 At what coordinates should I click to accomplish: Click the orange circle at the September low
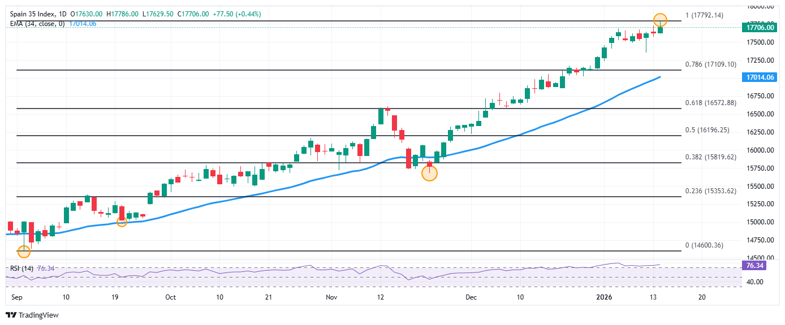24,252
